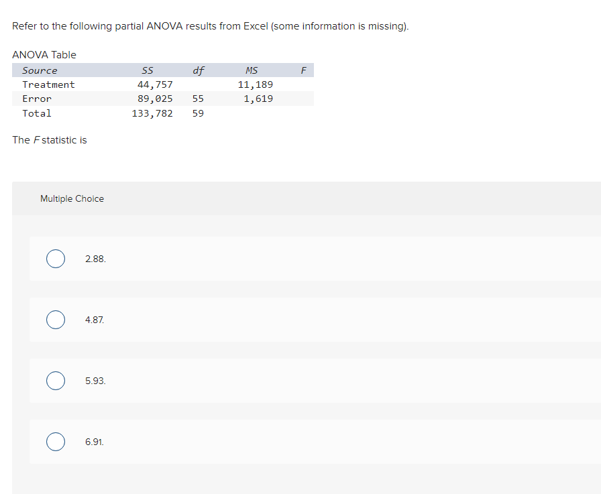
Task: Click the df column header
Action: click(198, 70)
